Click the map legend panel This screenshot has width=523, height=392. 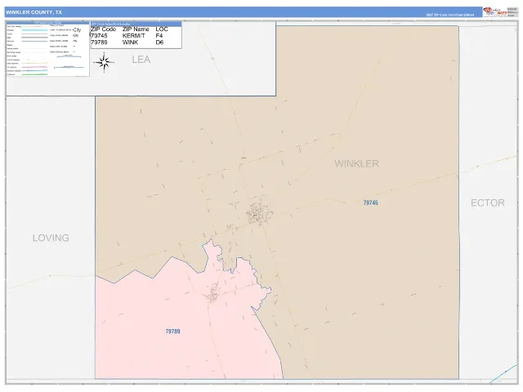(x=47, y=49)
